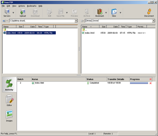Open the Actions menu
The image size is (158, 136).
coord(22,6)
